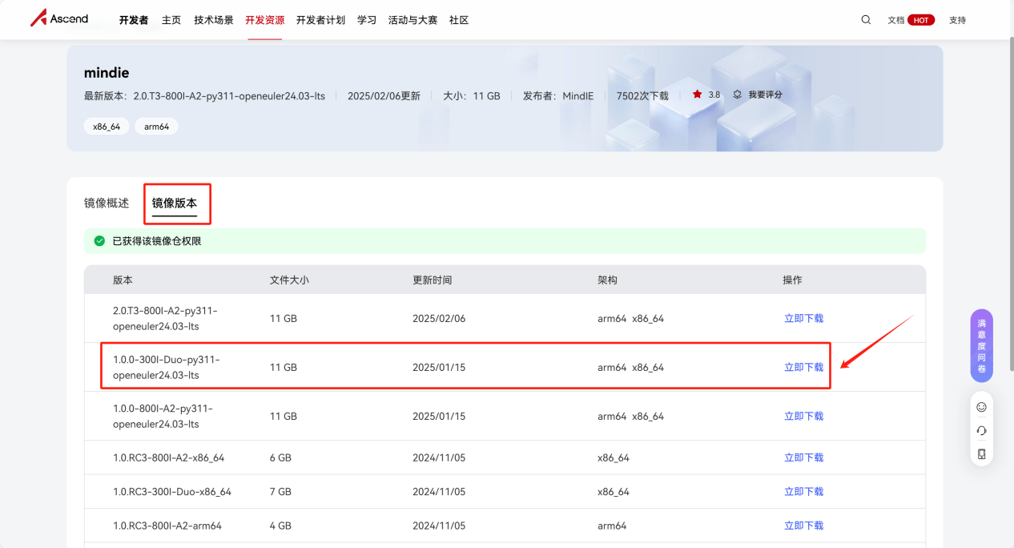Download version 1.0.0-300I-Duo-py311

[x=803, y=367]
